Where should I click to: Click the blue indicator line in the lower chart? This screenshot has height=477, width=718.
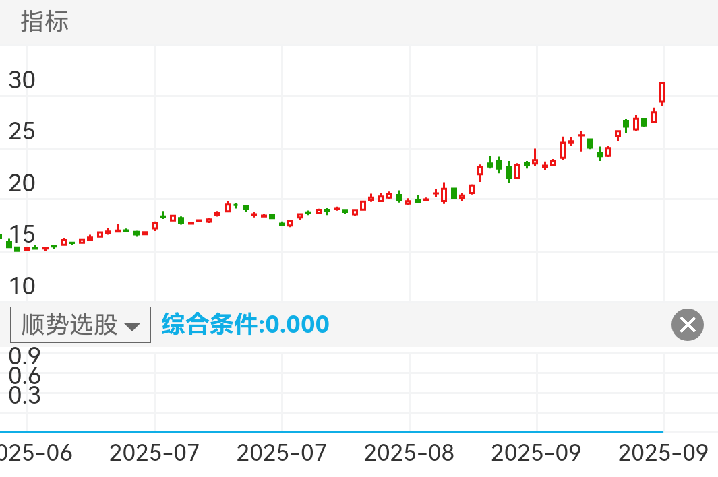coord(337,431)
